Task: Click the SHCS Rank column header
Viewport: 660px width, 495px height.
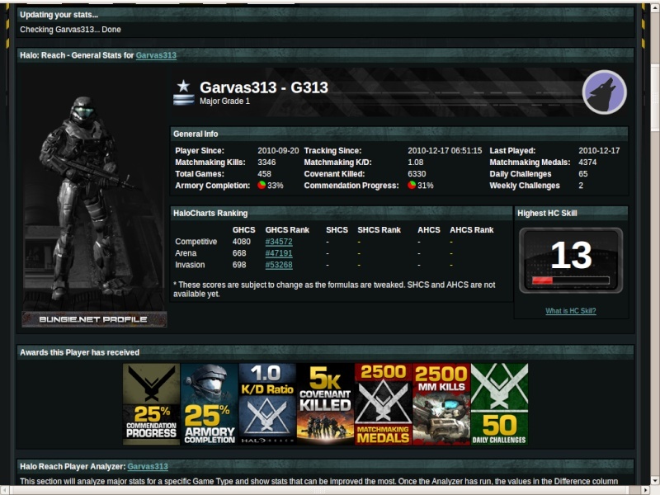Action: (x=379, y=230)
